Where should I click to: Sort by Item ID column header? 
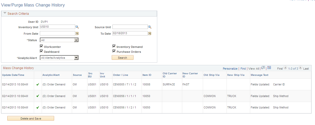pyautogui.click(x=147, y=75)
